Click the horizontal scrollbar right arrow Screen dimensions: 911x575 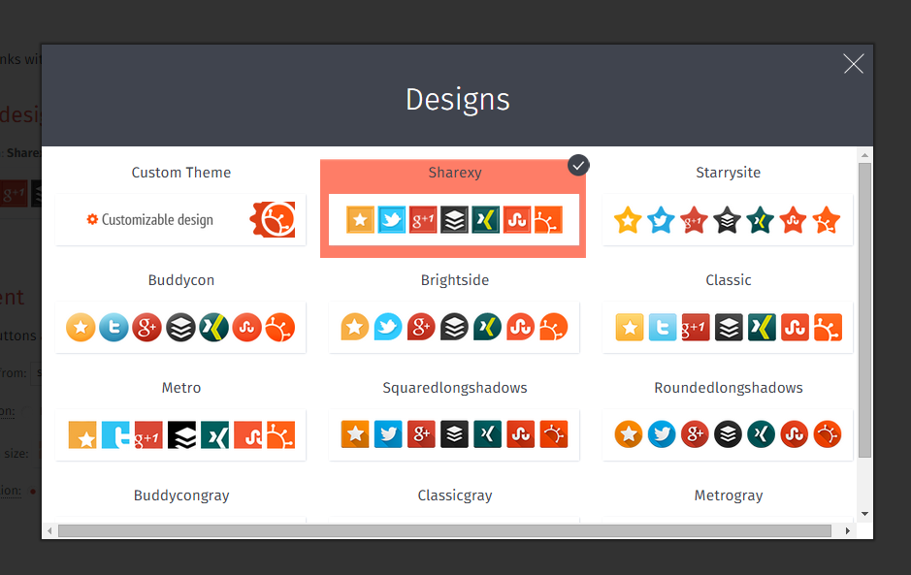pyautogui.click(x=848, y=530)
